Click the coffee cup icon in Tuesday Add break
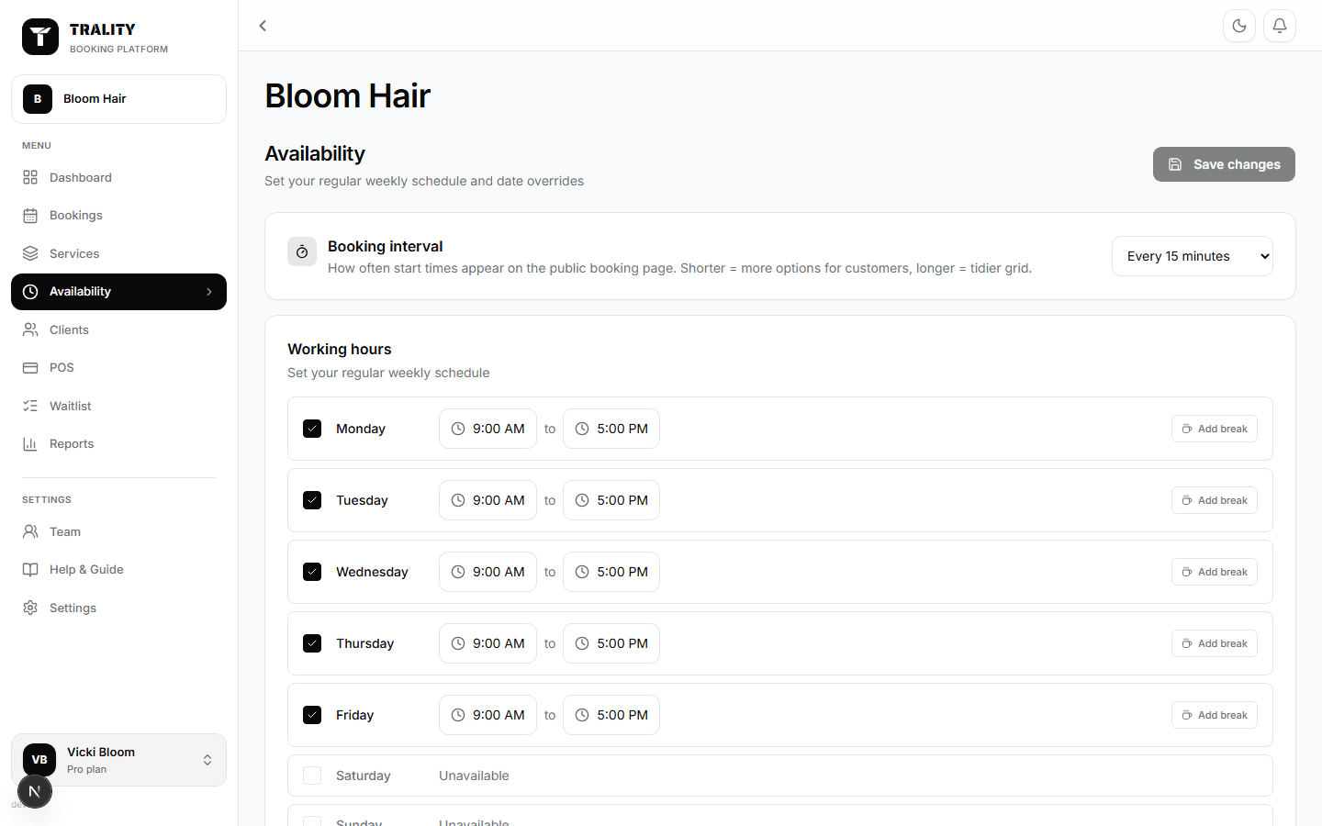Viewport: 1322px width, 826px height. pos(1187,500)
